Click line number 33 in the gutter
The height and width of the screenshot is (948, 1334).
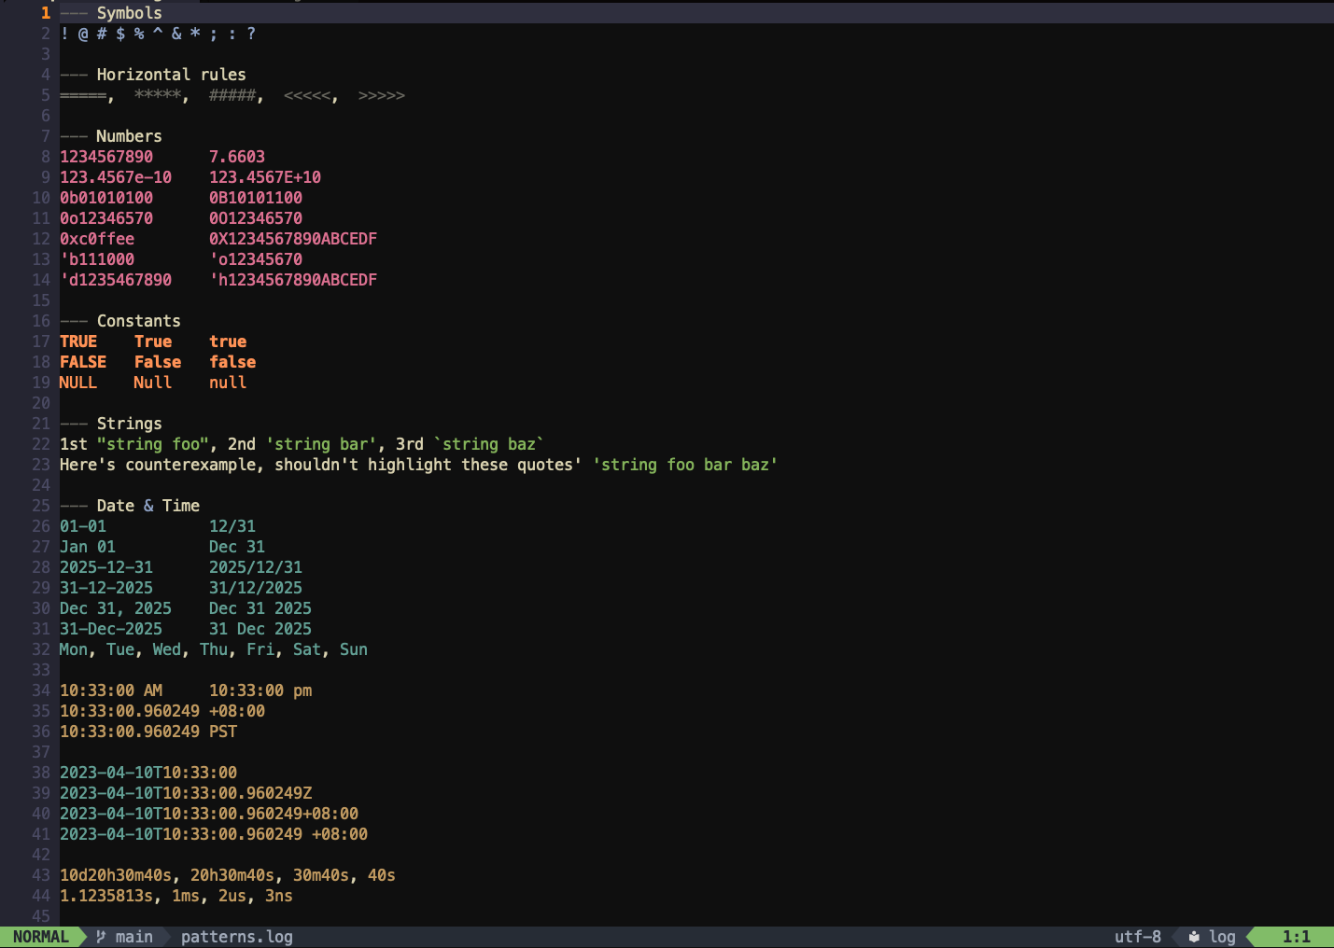41,670
